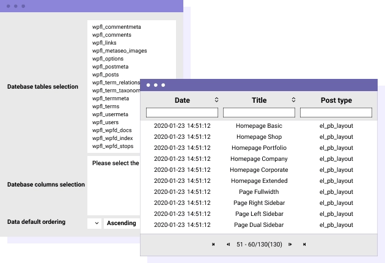The width and height of the screenshot is (385, 263).
Task: Click el_pb_layout in the Homepage Shop row
Action: [336, 137]
